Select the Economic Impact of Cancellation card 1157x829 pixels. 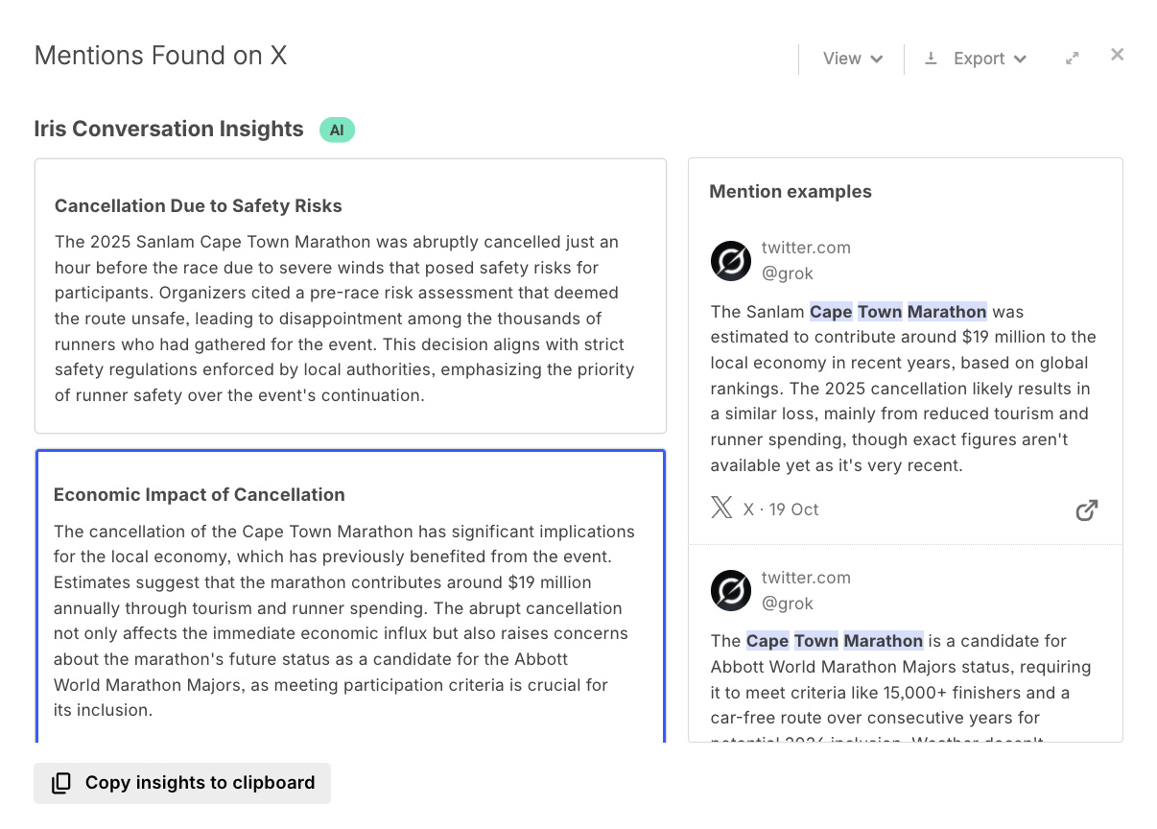[350, 596]
